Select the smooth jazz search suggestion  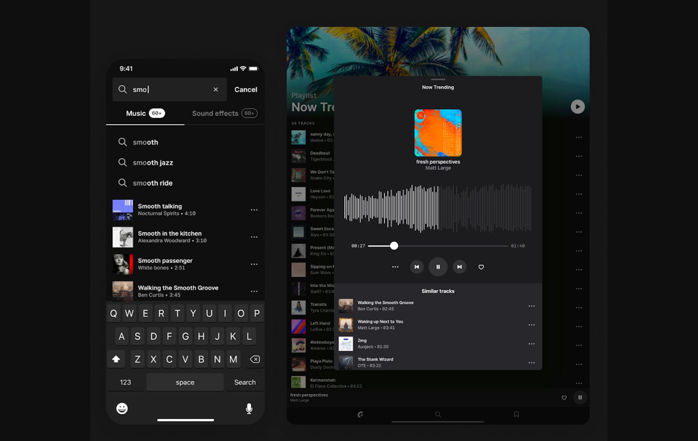click(x=153, y=162)
